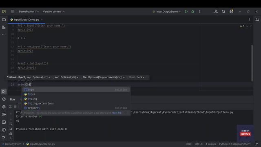The width and height of the screenshot is (261, 147).
Task: Open the Structure tool window icon
Action: [4, 27]
